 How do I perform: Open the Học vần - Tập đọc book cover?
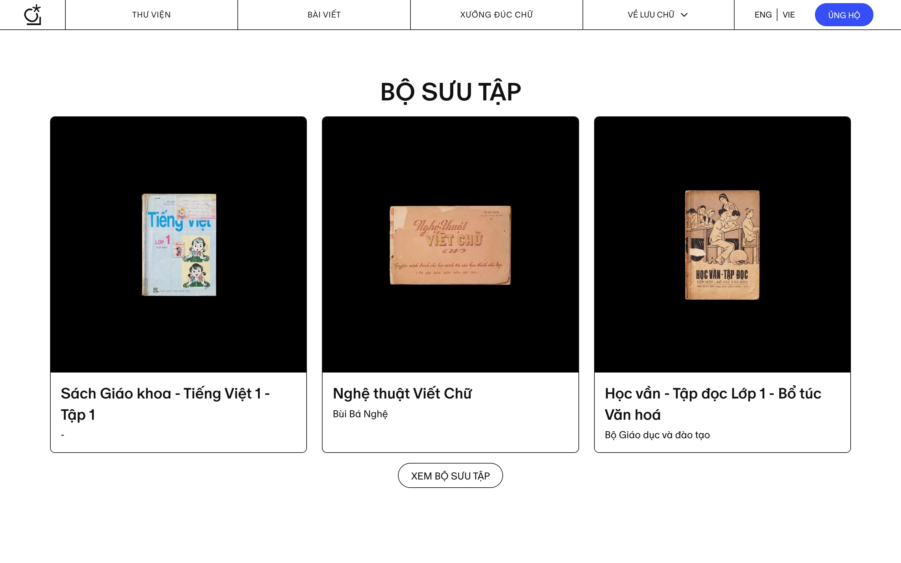pos(722,245)
